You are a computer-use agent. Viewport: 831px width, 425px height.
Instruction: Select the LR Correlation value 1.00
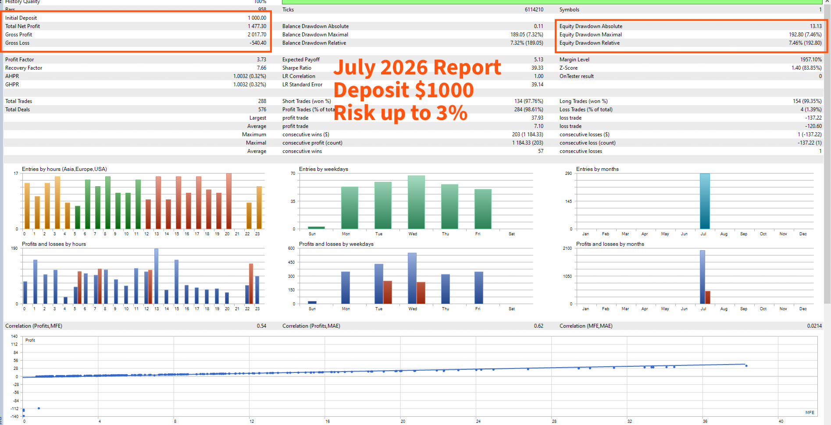539,76
